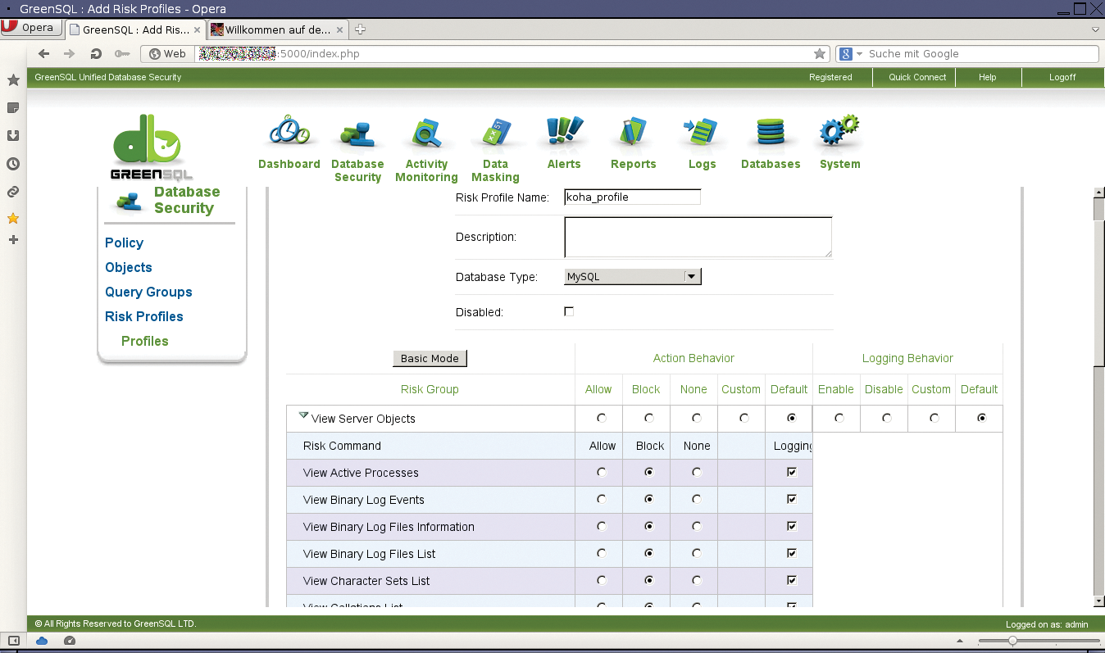This screenshot has width=1105, height=653.
Task: Toggle the Disabled checkbox
Action: coord(569,311)
